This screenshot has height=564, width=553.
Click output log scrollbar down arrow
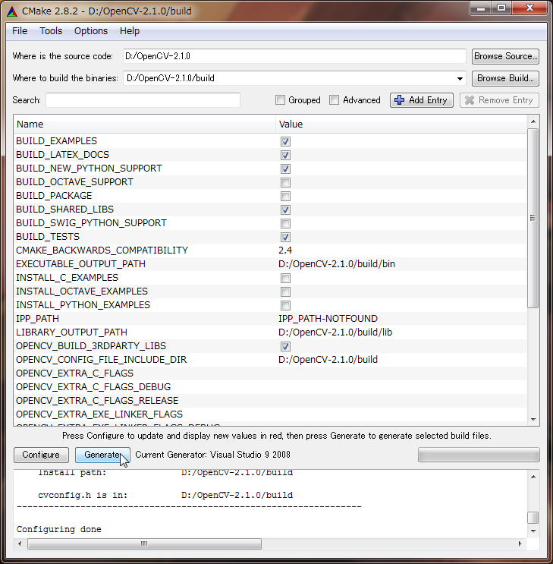[x=533, y=531]
